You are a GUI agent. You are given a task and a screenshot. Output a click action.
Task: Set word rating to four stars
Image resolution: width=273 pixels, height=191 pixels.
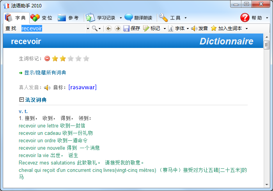(x=78, y=58)
